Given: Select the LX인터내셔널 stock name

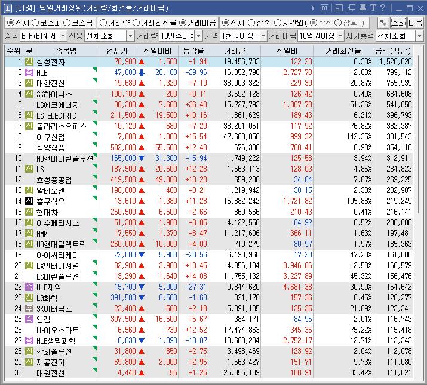Looking at the screenshot, I should pyautogui.click(x=58, y=265).
